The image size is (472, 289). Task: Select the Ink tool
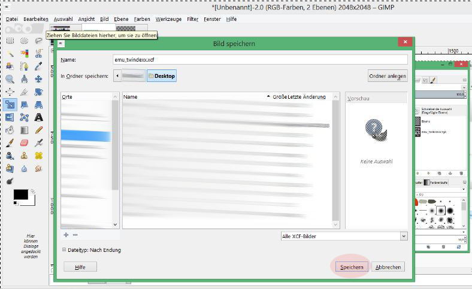(10, 156)
